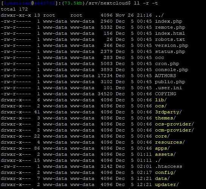Click the occ file entry
This screenshot has width=206, height=189.
click(160, 58)
